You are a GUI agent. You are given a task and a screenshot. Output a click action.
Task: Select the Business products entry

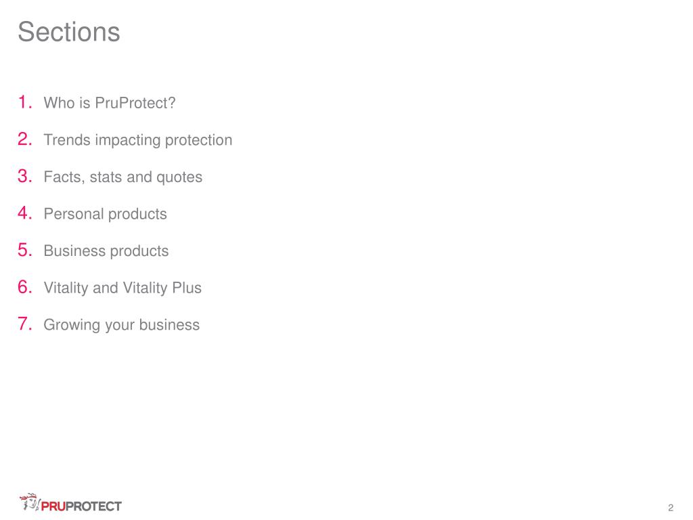point(106,251)
